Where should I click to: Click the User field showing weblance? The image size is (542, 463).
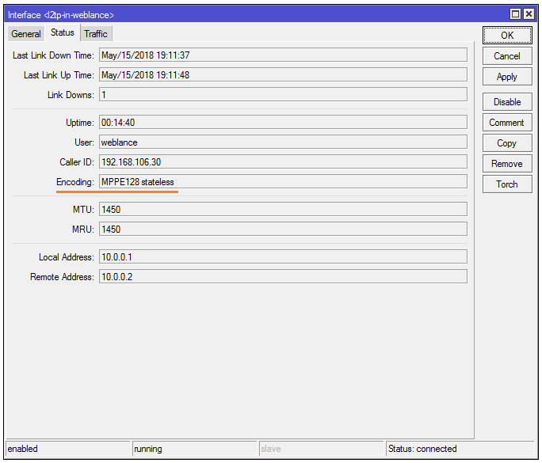(x=283, y=142)
